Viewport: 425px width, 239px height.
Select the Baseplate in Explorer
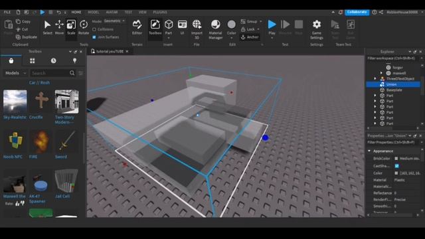[x=394, y=90]
